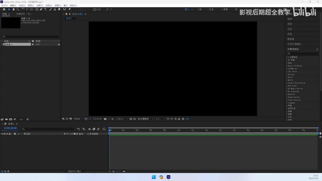The image size is (322, 181).
Task: Click the 8 bpc color depth button
Action: [21, 119]
